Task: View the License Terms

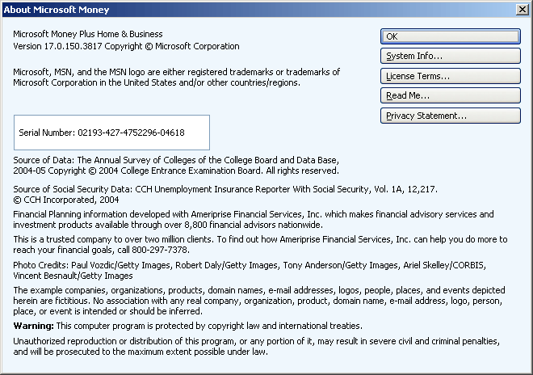Action: pyautogui.click(x=451, y=76)
